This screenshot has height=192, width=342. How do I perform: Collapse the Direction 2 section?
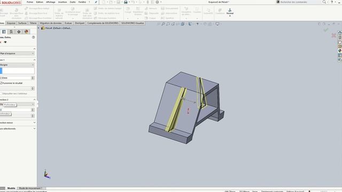(x=34, y=100)
